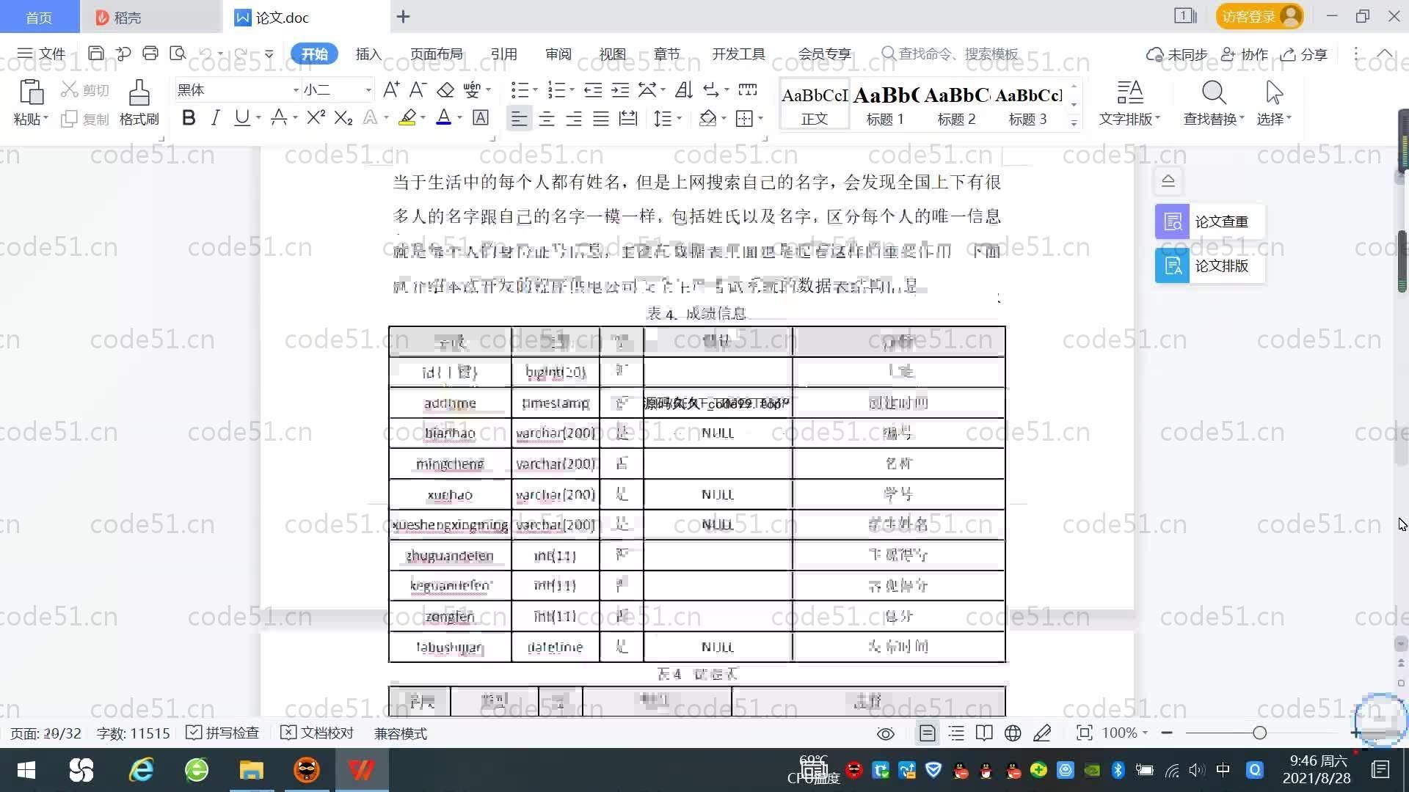Open new tab with plus button

403,16
